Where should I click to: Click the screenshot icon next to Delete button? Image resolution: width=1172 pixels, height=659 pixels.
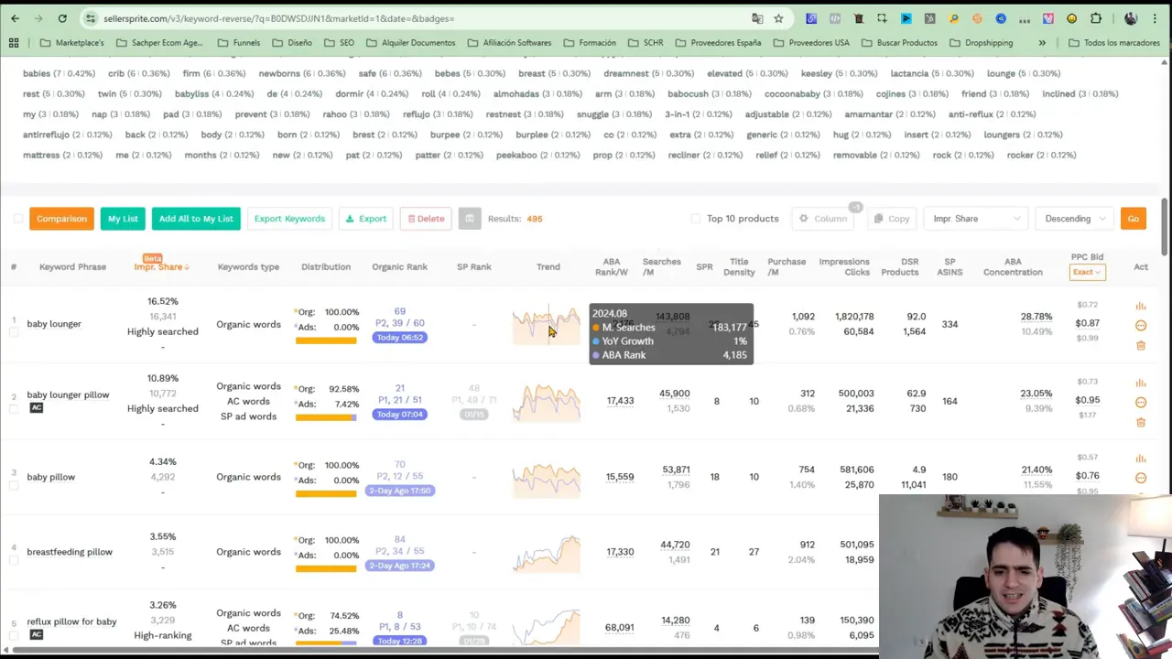click(x=469, y=218)
